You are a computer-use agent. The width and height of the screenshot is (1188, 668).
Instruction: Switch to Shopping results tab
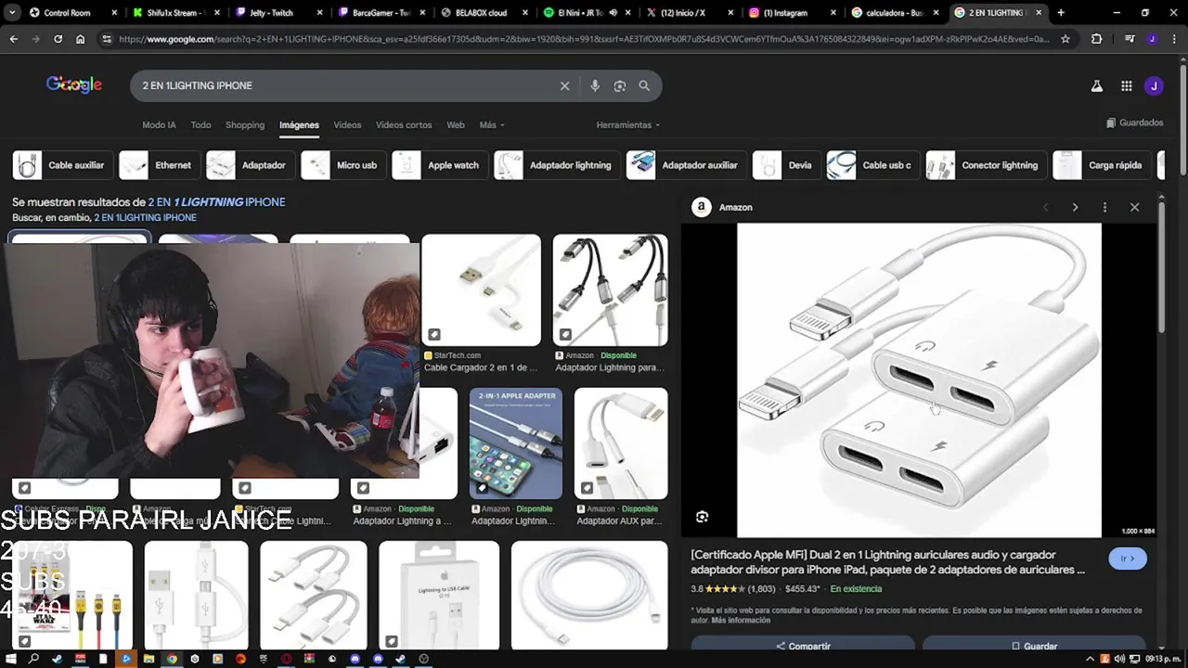(245, 125)
